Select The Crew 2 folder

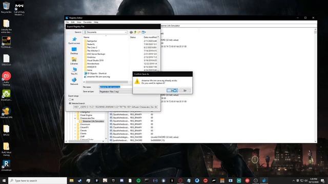(x=92, y=48)
